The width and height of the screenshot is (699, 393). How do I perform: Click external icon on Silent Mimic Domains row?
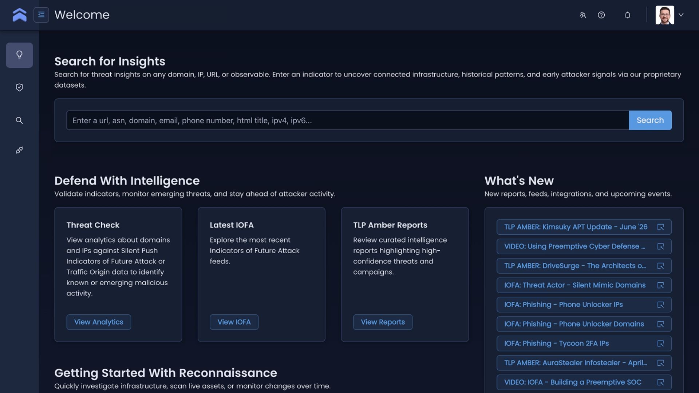pos(661,285)
